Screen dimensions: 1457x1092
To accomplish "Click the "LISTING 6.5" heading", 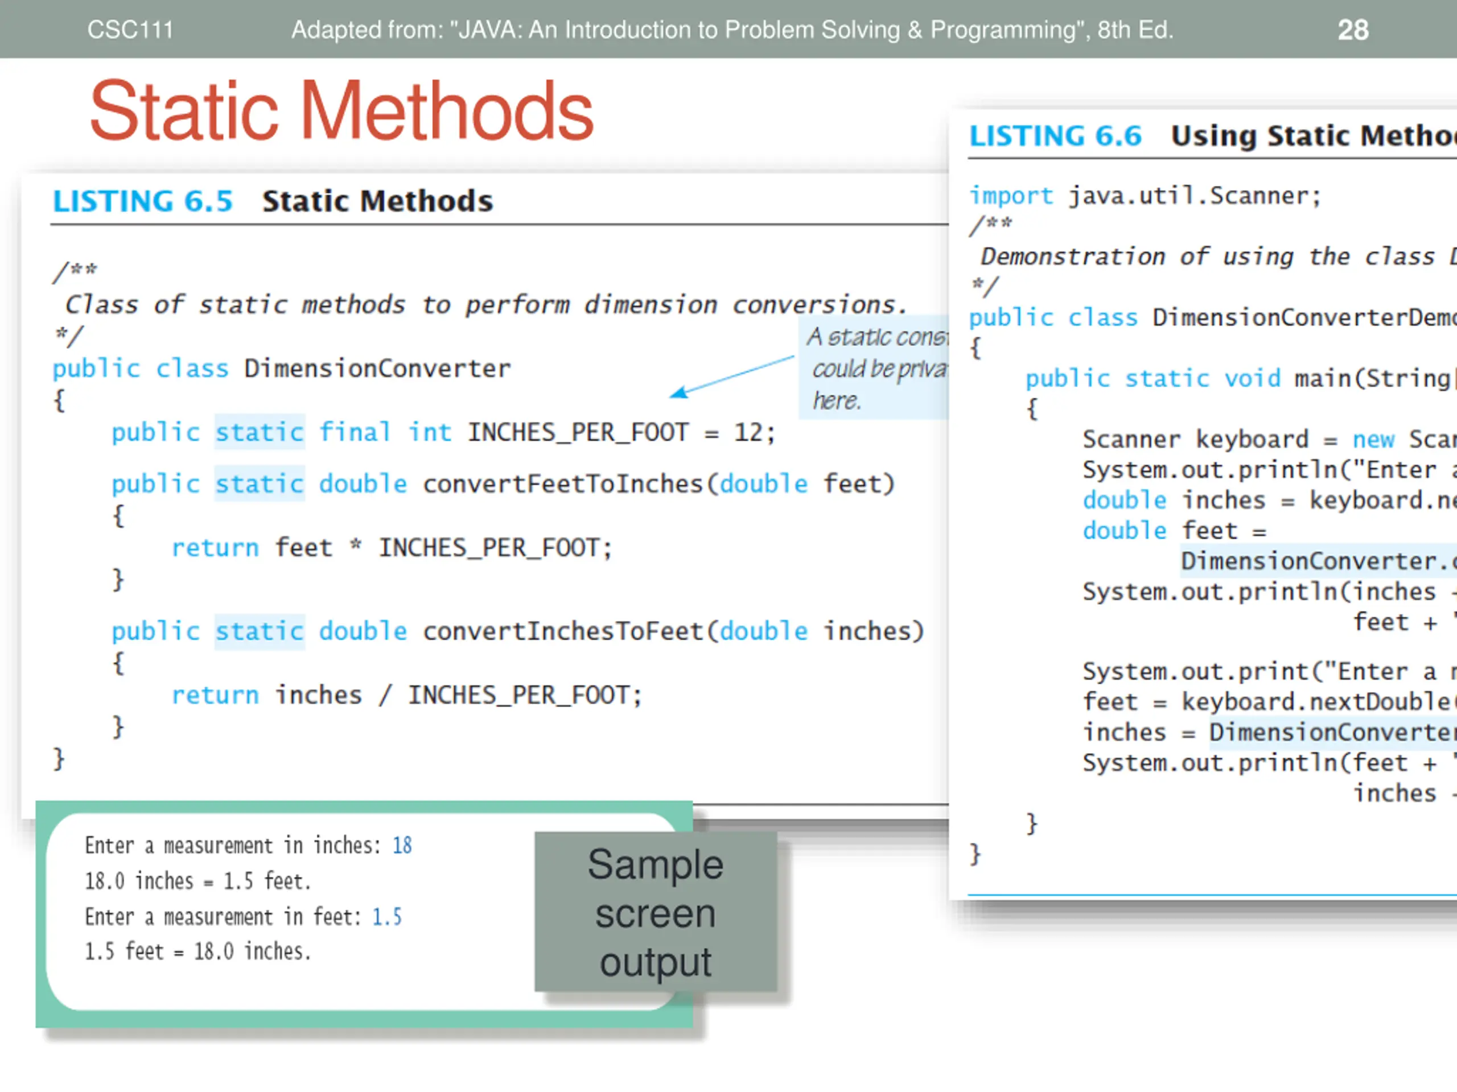I will point(143,201).
